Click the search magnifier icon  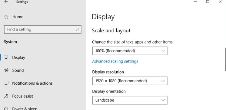(x=77, y=29)
